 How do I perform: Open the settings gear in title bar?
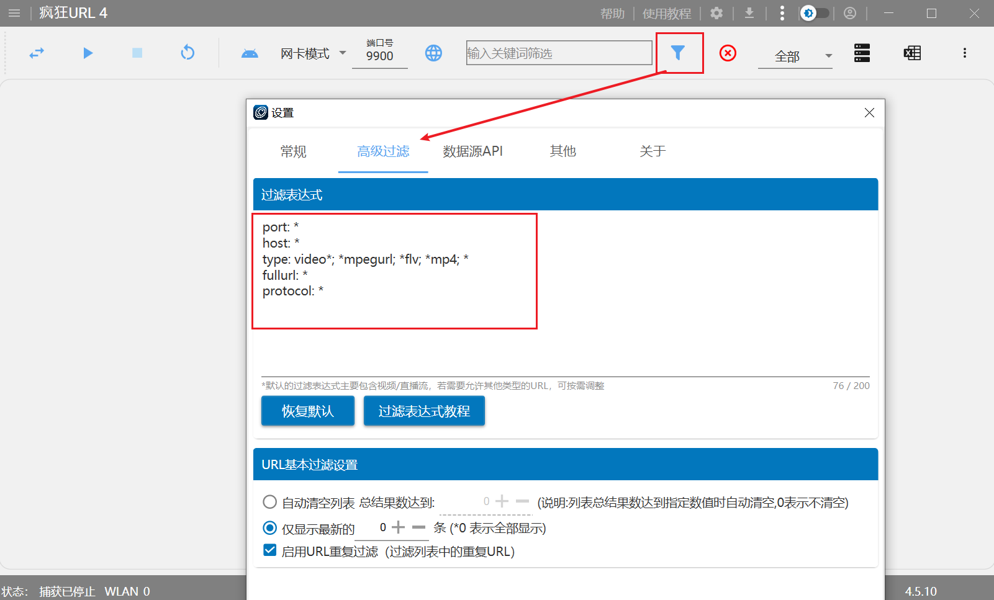716,13
